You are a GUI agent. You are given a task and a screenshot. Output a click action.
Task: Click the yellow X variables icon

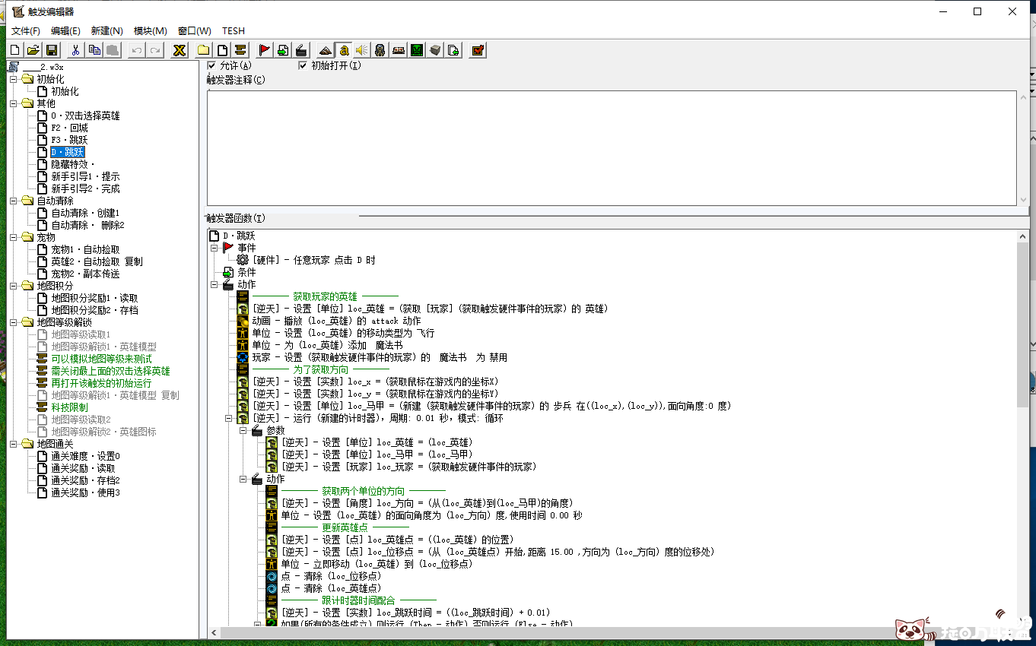[180, 50]
